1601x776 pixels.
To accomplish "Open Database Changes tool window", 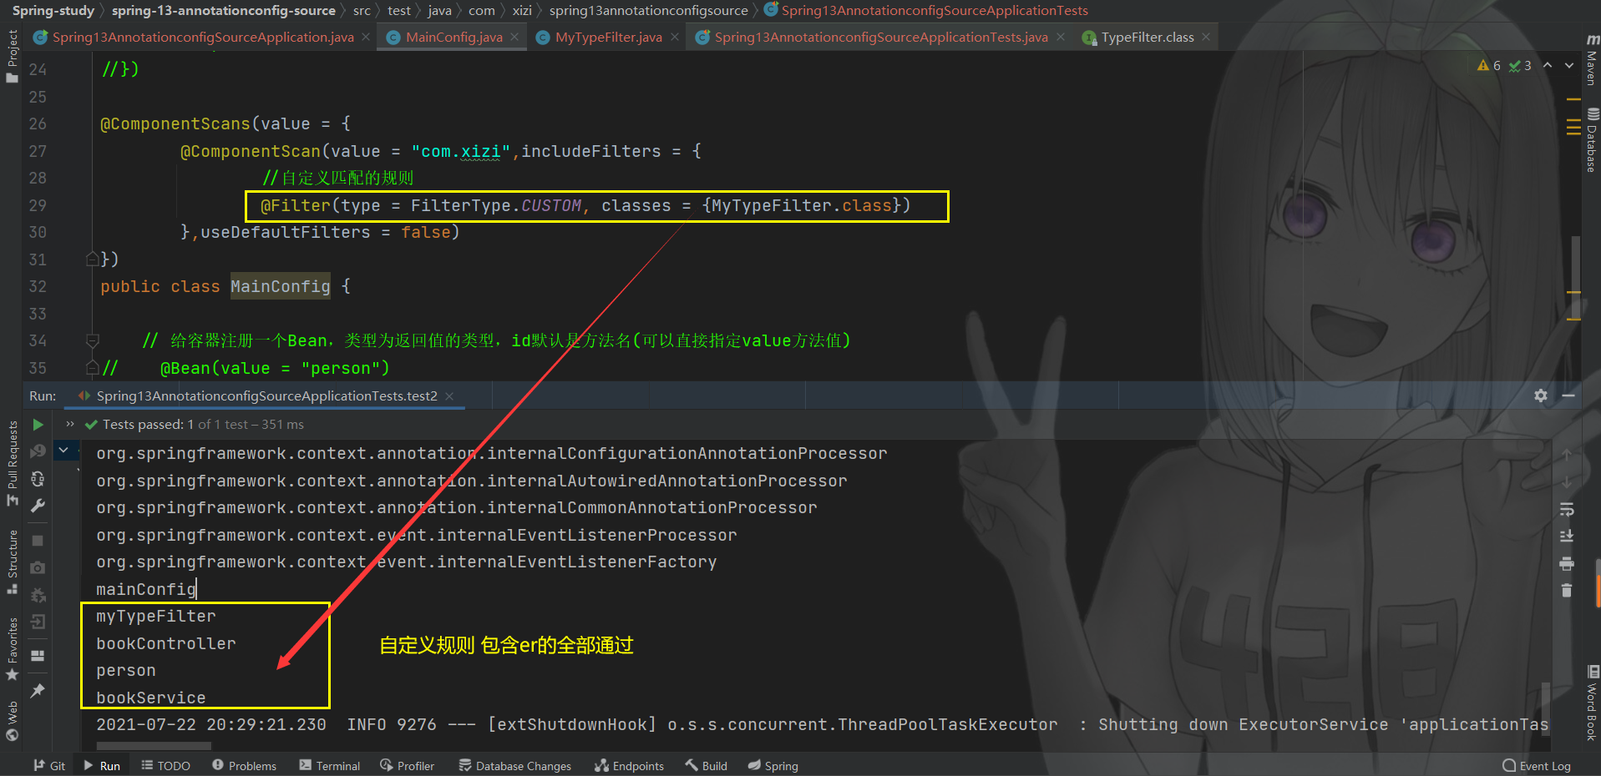I will tap(514, 765).
